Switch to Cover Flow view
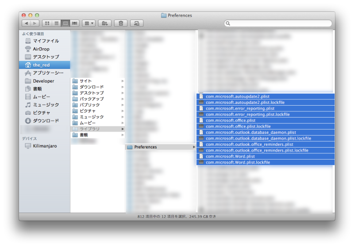Viewport: 354px width, 247px height. coord(74,23)
